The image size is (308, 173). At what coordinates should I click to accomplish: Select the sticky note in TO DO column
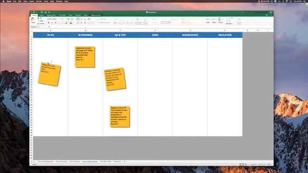click(x=49, y=74)
